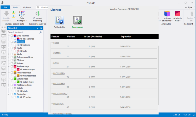Expand the Wells tree node
The width and height of the screenshot is (196, 117).
(x=9, y=54)
